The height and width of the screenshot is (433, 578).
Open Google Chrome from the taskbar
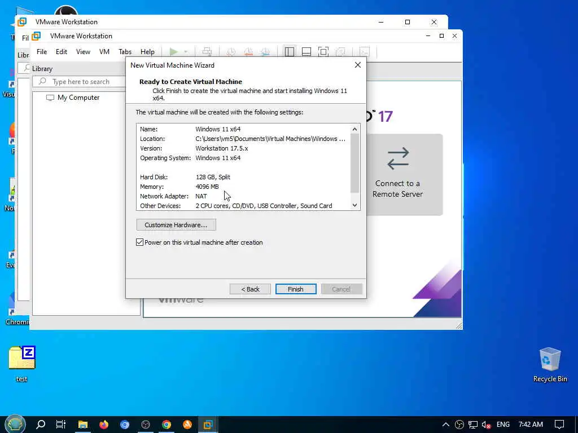(x=167, y=425)
